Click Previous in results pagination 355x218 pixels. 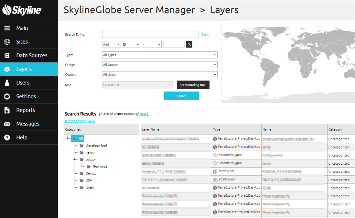point(130,114)
